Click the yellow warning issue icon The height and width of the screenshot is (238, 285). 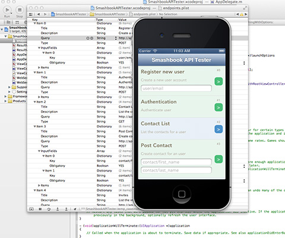(x=242, y=14)
